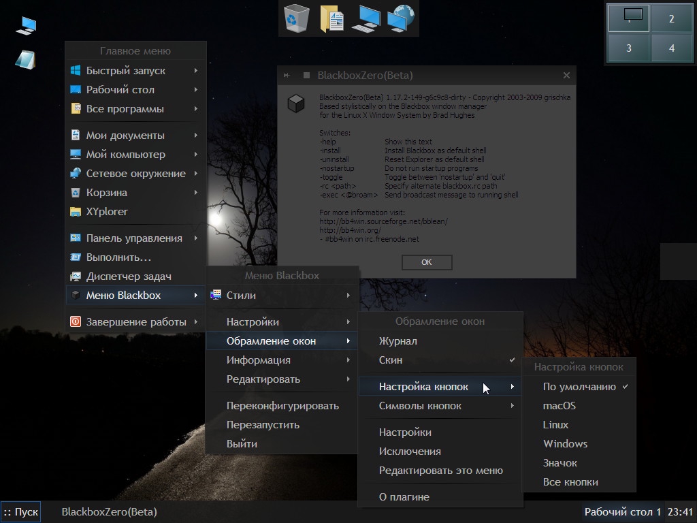Open Настройки in Обрамление окон menu

(440, 432)
